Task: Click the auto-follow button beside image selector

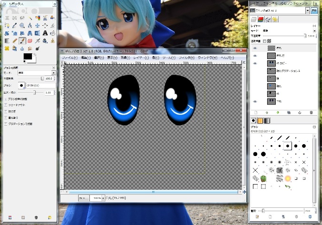Action: (314, 10)
